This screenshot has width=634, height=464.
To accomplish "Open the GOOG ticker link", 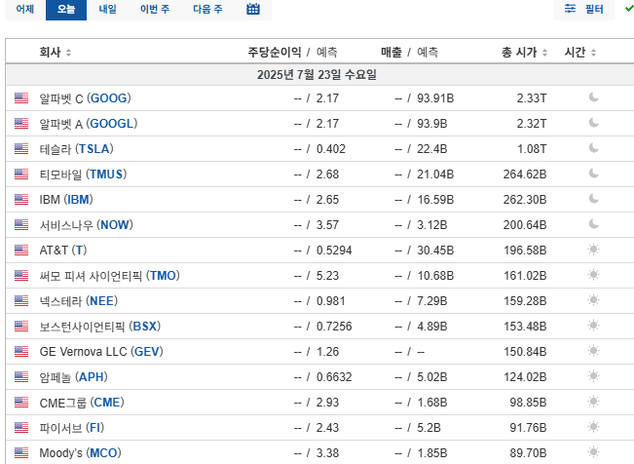I will point(109,98).
